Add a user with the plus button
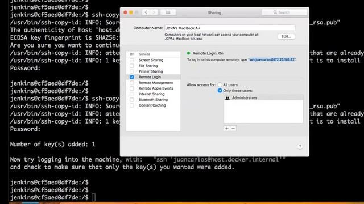This screenshot has width=364, height=204. pos(227,129)
